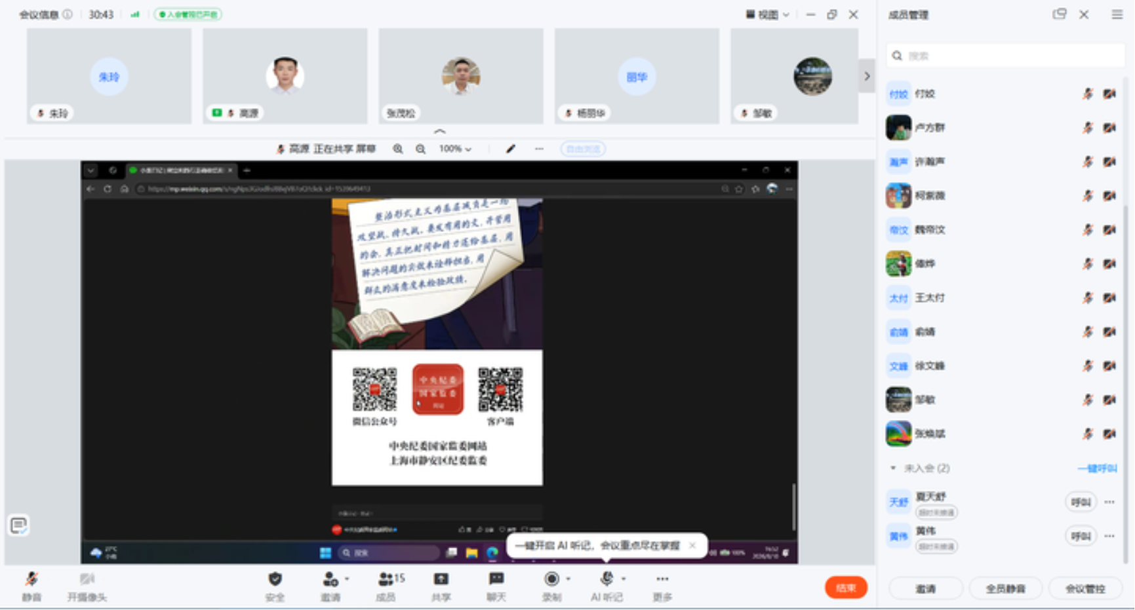
Task: Open the 邀请 invite icon in bottom toolbar
Action: click(330, 579)
